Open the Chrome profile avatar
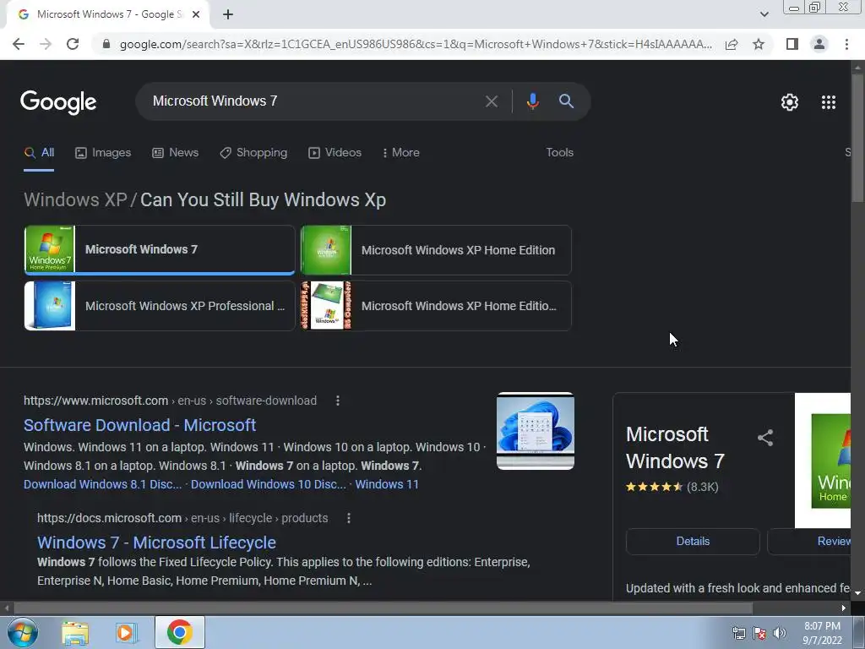865x649 pixels. (x=819, y=44)
